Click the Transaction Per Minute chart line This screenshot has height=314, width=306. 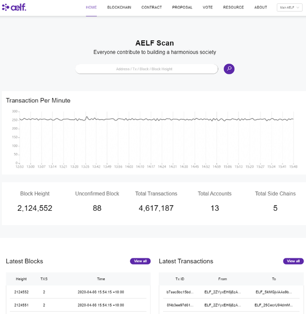(156, 119)
